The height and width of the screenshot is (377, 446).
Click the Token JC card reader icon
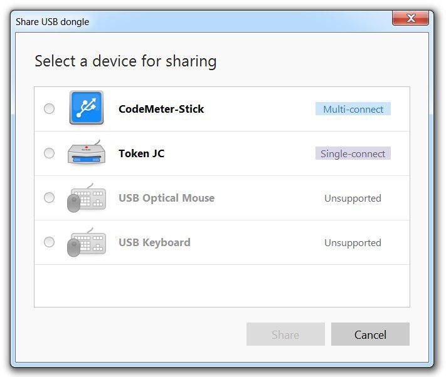[86, 153]
